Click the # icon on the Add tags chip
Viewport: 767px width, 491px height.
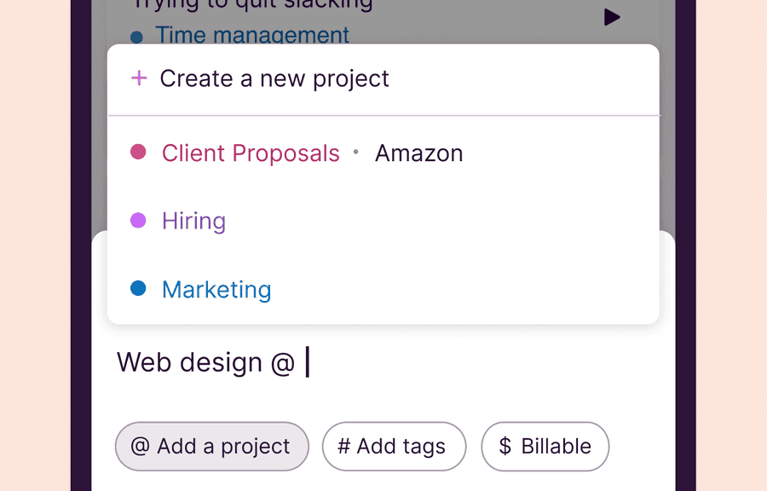[346, 446]
